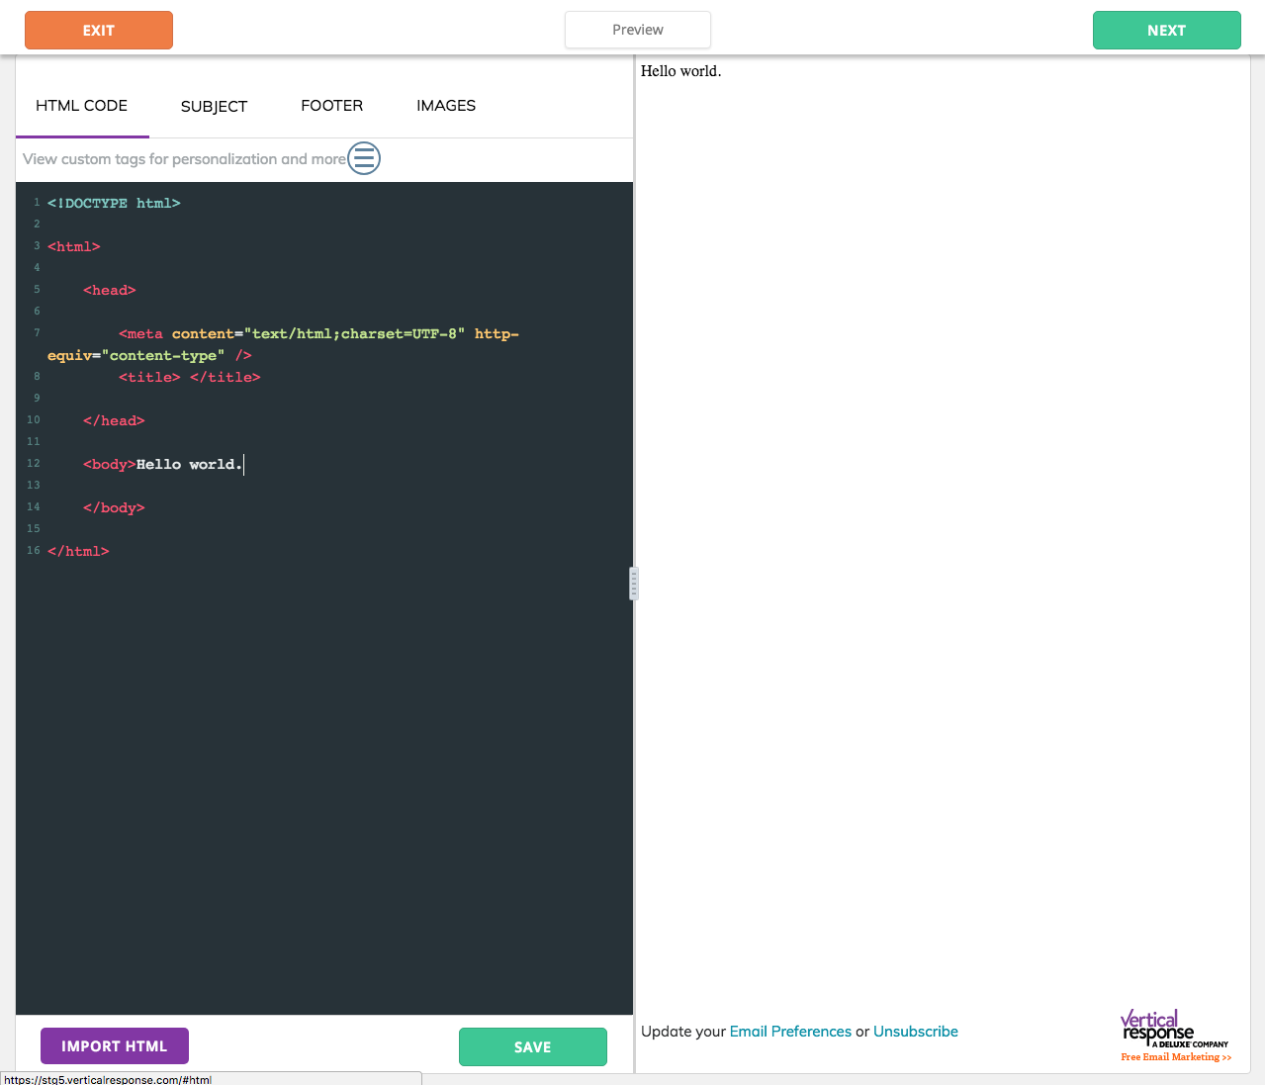Click the closing </head> tag

pos(114,420)
